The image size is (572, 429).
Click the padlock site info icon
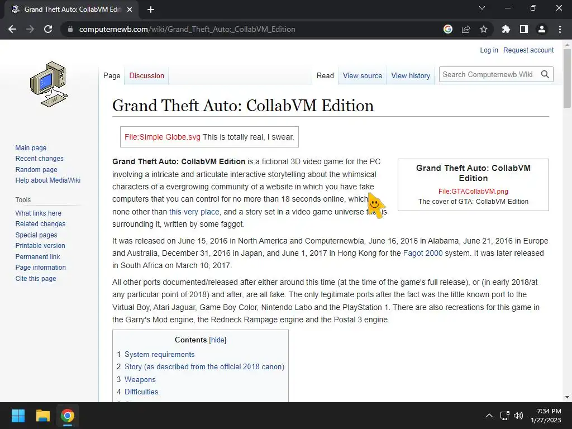pyautogui.click(x=70, y=29)
